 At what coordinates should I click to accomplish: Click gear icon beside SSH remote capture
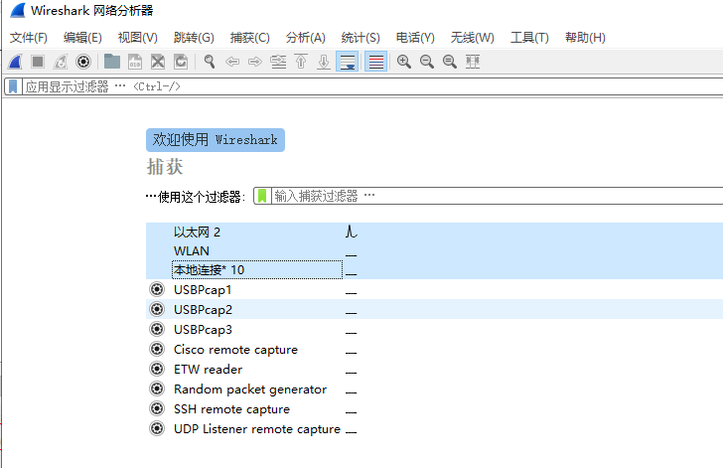point(157,408)
